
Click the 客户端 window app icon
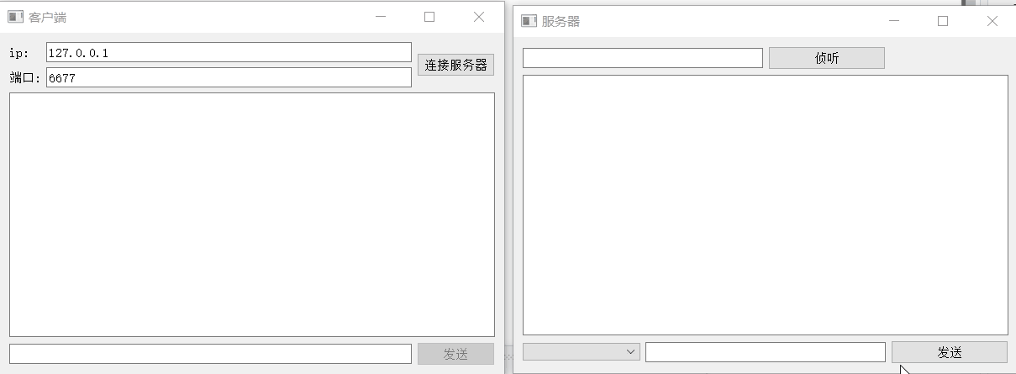coord(15,17)
